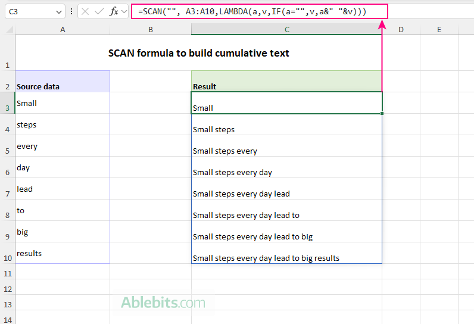The image size is (474, 324).
Task: Select cell A9 containing 'big'
Action: [x=63, y=232]
